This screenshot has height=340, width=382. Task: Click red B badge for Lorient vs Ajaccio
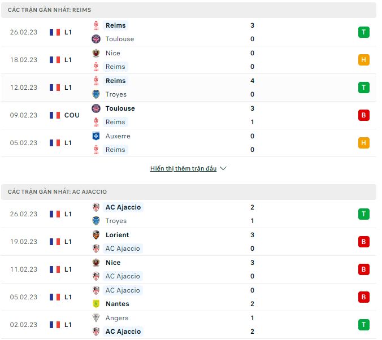pyautogui.click(x=363, y=242)
